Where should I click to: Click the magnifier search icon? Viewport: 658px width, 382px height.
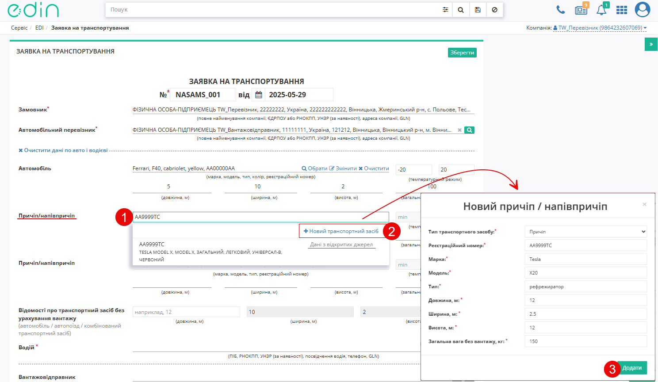(x=461, y=10)
